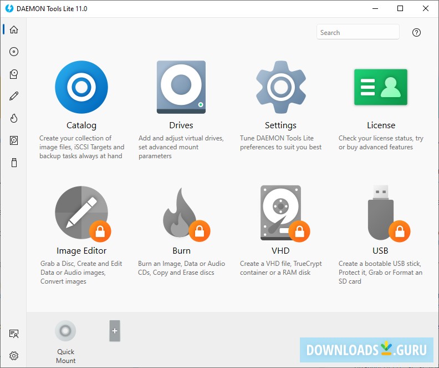Click the Image Editor title text
This screenshot has width=439, height=368.
(81, 250)
